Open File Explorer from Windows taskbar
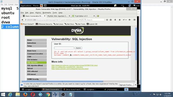The image size is (173, 97). (18, 95)
